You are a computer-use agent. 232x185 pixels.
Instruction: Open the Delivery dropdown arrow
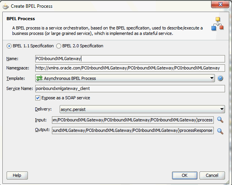coord(222,109)
